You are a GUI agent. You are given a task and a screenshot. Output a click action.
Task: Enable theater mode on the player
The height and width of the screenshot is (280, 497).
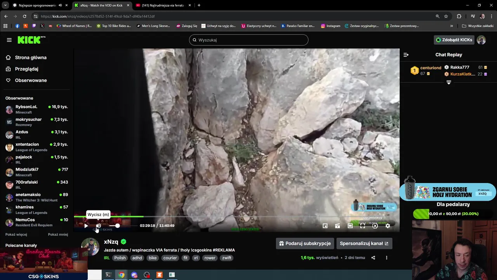[x=350, y=226]
